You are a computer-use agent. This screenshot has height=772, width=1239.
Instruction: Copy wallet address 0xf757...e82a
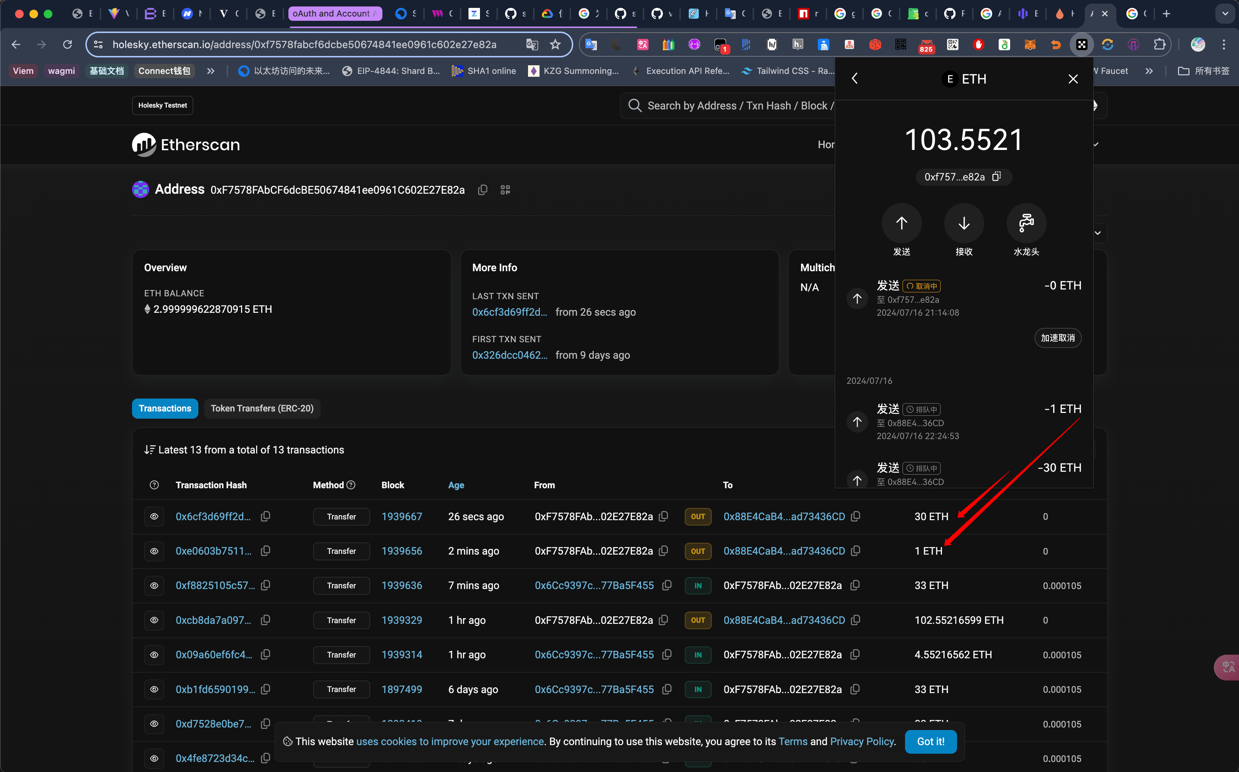(x=997, y=176)
